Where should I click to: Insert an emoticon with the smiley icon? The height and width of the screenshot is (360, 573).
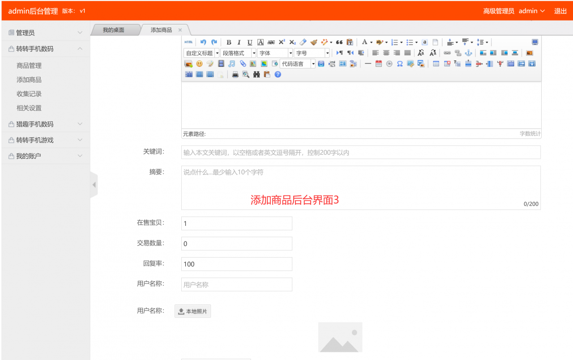pos(199,64)
